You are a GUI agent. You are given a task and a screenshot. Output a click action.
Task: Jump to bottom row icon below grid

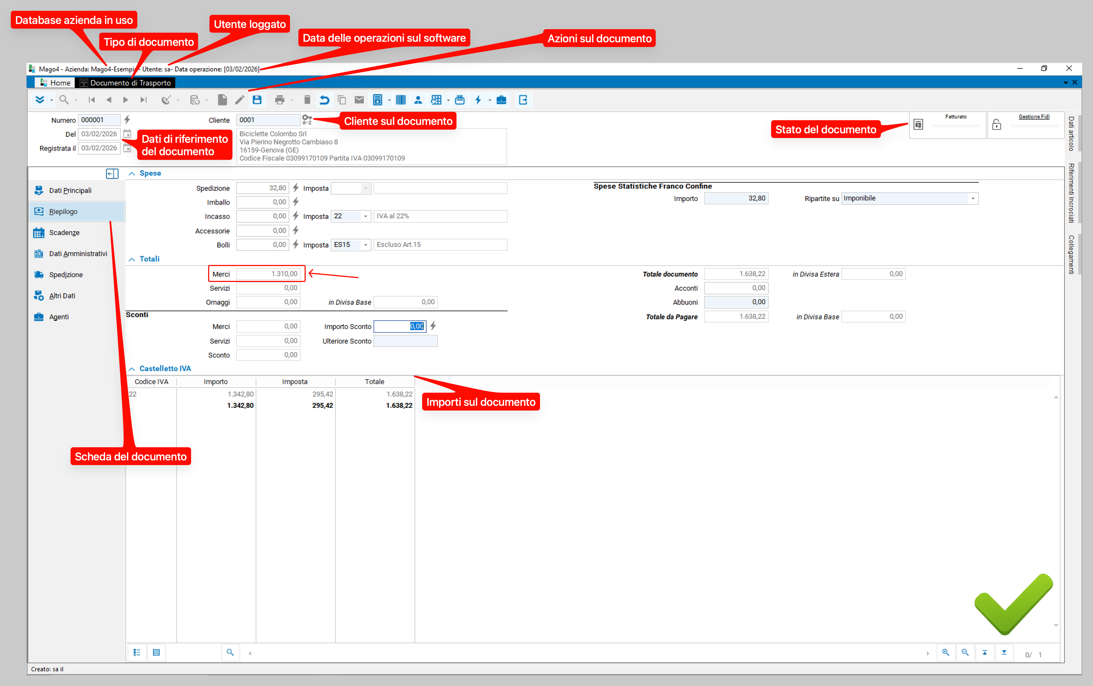point(1004,653)
